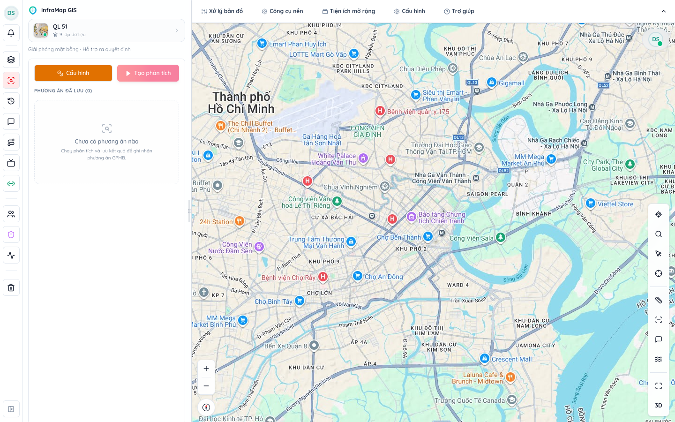Click the DS avatar at top-left sidebar
The width and height of the screenshot is (675, 422).
(x=11, y=13)
